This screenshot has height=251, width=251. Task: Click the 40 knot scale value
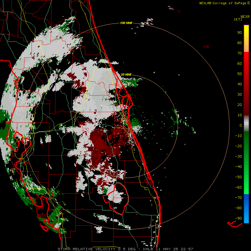click(x=240, y=84)
